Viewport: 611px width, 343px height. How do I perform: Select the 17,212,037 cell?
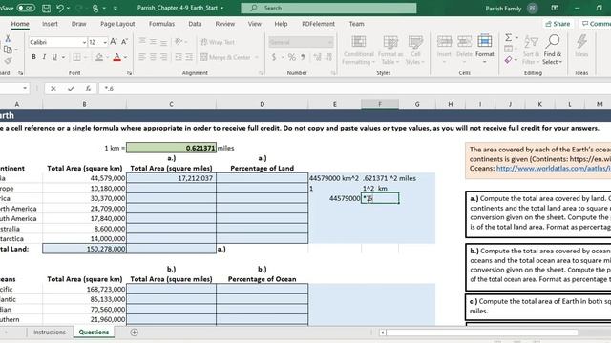[171, 178]
